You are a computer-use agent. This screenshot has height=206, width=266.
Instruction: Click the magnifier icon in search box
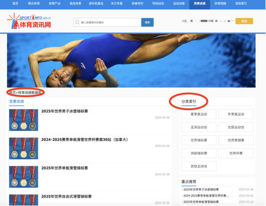point(77,22)
